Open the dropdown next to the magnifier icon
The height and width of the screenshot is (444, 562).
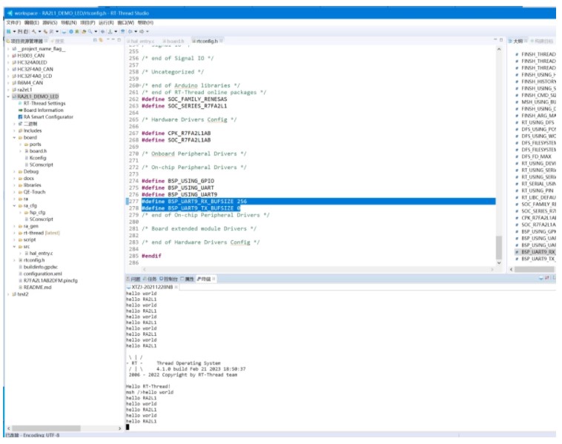(x=96, y=32)
